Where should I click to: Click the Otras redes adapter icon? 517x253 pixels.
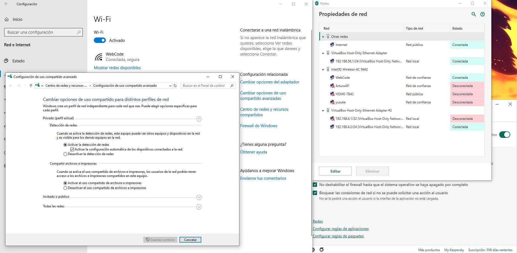click(328, 37)
